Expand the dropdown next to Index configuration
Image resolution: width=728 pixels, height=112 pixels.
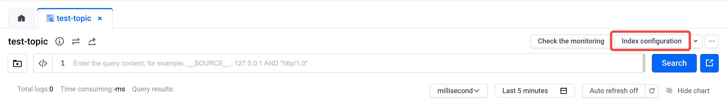click(x=696, y=41)
